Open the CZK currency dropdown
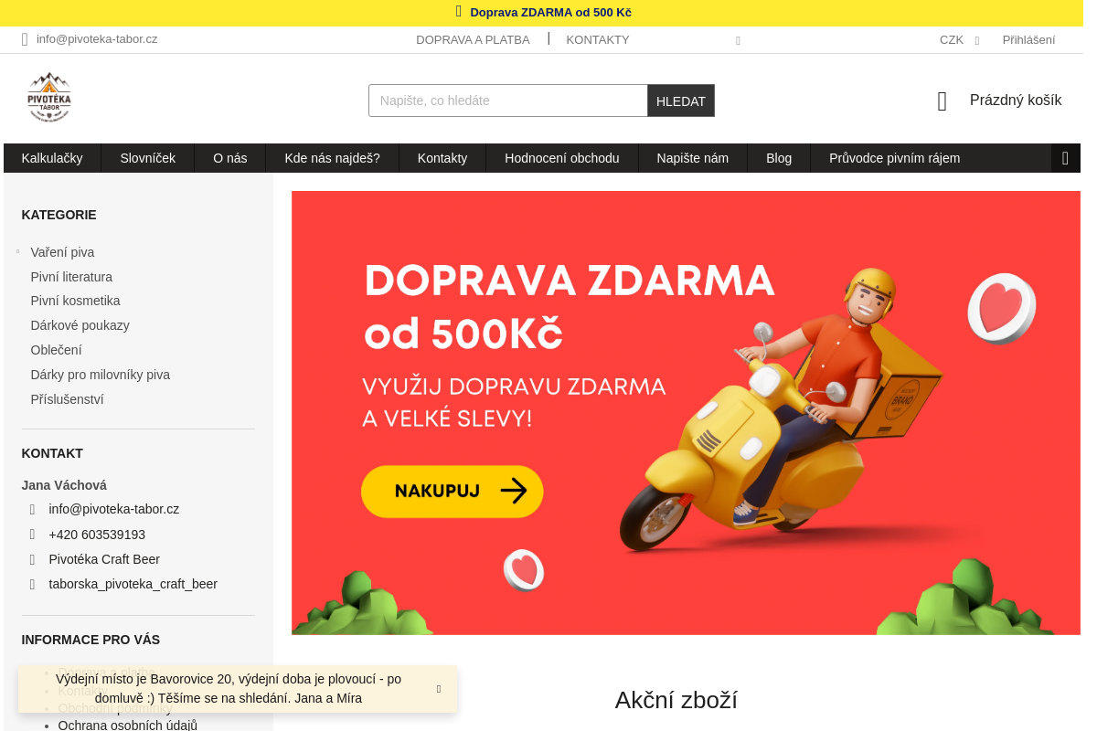Screen dimensions: 1097x731 click(959, 40)
